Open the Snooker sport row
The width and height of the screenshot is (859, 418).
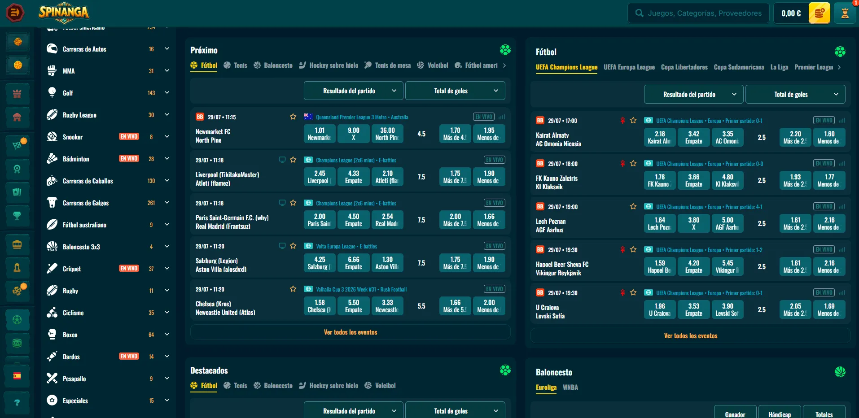(x=108, y=136)
